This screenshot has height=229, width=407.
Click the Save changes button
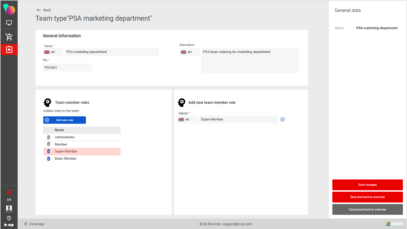367,185
